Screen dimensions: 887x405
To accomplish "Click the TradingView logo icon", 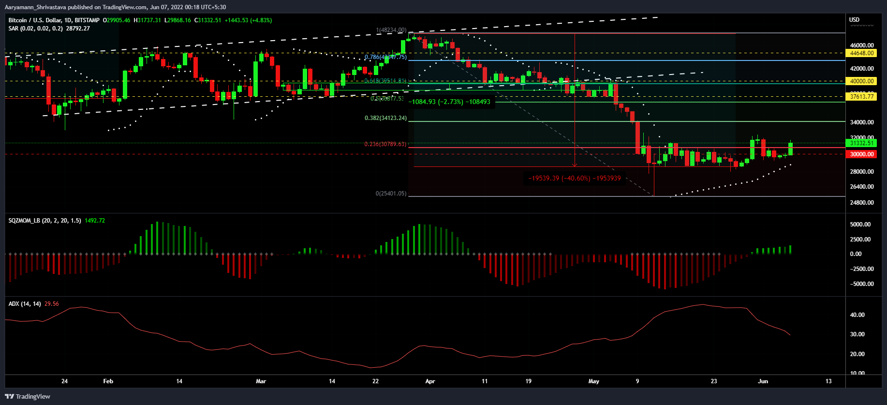I will [10, 396].
